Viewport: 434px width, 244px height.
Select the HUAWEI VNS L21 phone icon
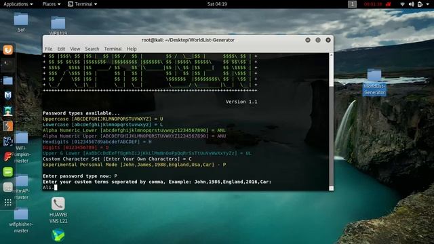click(58, 210)
